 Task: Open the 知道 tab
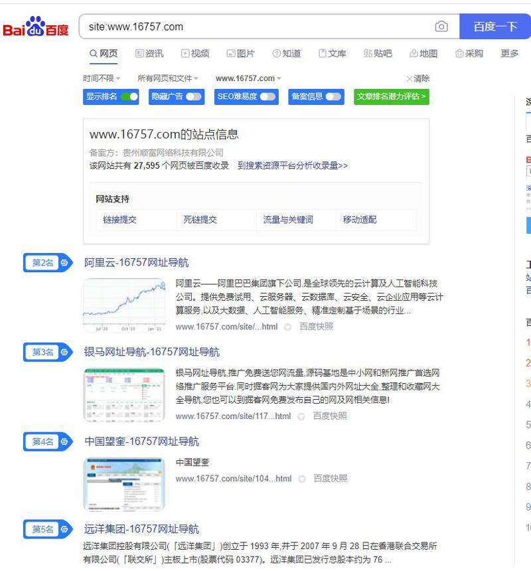[287, 54]
